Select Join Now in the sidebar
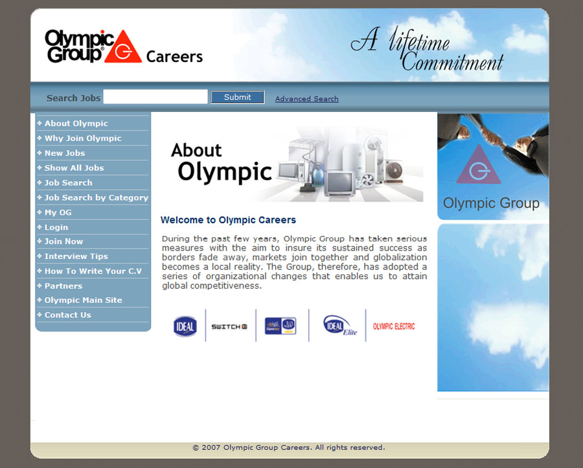 pyautogui.click(x=63, y=241)
